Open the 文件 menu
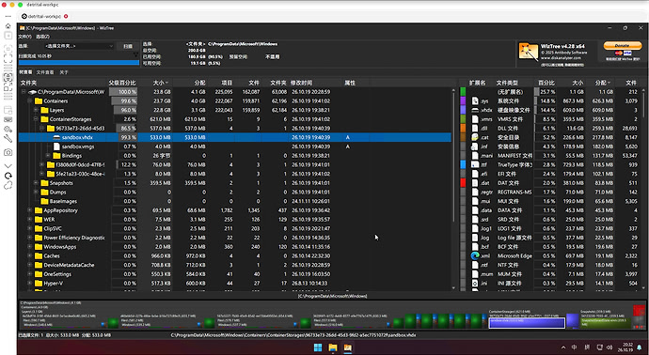This screenshot has height=355, width=649. click(24, 37)
